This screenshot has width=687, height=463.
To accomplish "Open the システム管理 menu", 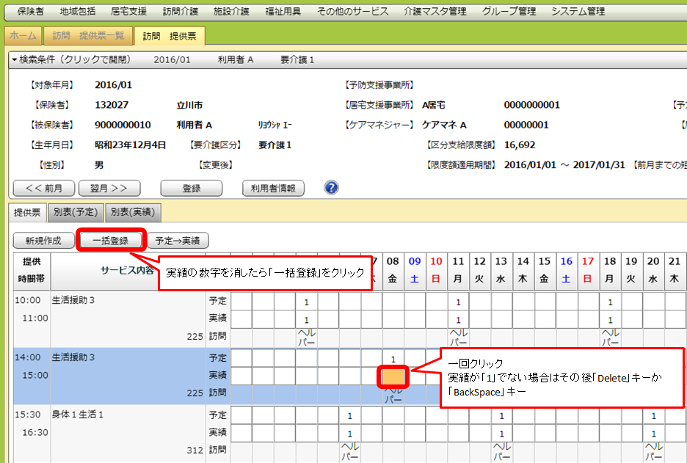I will (578, 11).
